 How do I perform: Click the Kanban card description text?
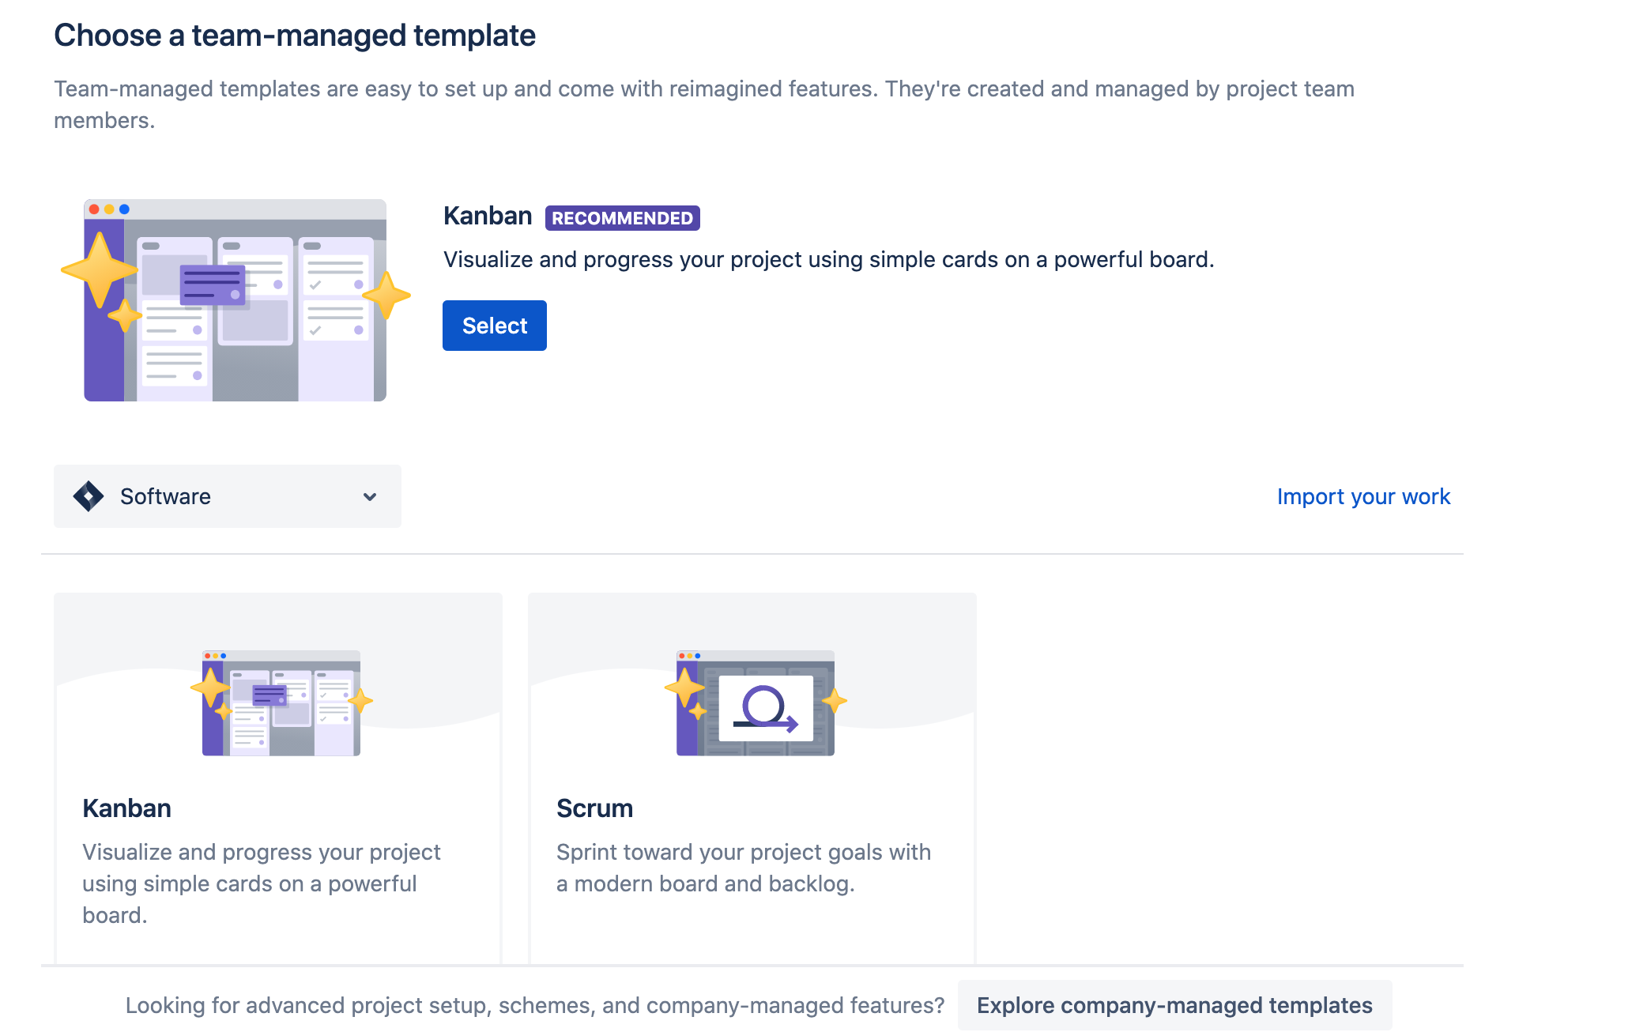coord(261,883)
